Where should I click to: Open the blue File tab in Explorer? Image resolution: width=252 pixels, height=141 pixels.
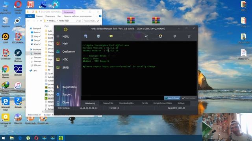click(x=30, y=16)
